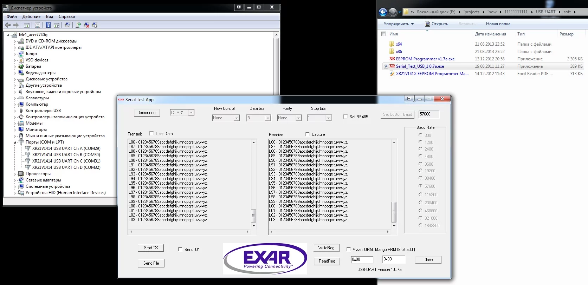Select the XR21V141X EEPROM Programmer PDF icon
The image size is (588, 285).
[x=392, y=74]
